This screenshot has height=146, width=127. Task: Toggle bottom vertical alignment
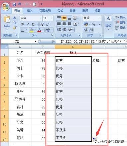[69, 18]
